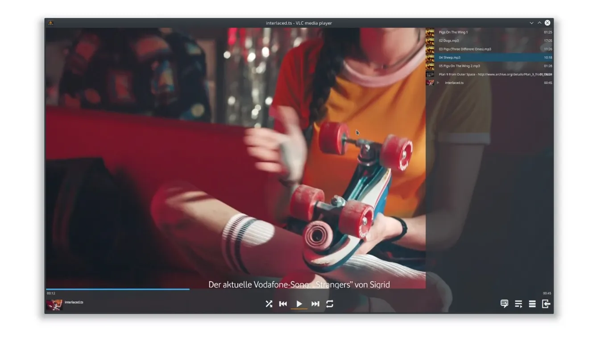Skip to the next track
This screenshot has height=338, width=601.
coord(315,304)
